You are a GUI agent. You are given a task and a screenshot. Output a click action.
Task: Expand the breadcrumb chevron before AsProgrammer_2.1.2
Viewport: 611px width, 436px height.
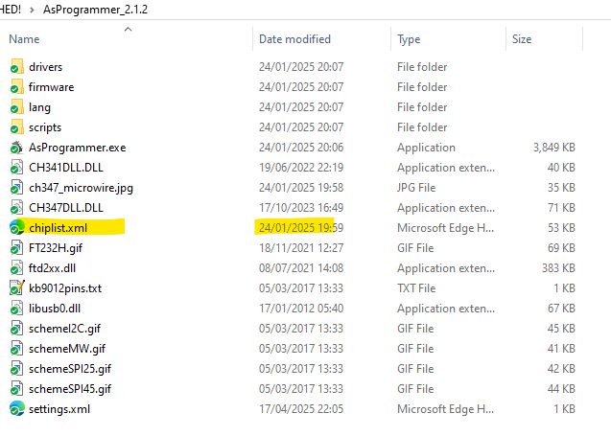[32, 10]
